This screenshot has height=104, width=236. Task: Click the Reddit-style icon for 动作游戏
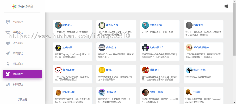pos(8,43)
